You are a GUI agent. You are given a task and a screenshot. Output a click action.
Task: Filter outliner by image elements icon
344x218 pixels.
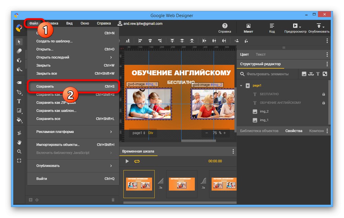(304, 74)
